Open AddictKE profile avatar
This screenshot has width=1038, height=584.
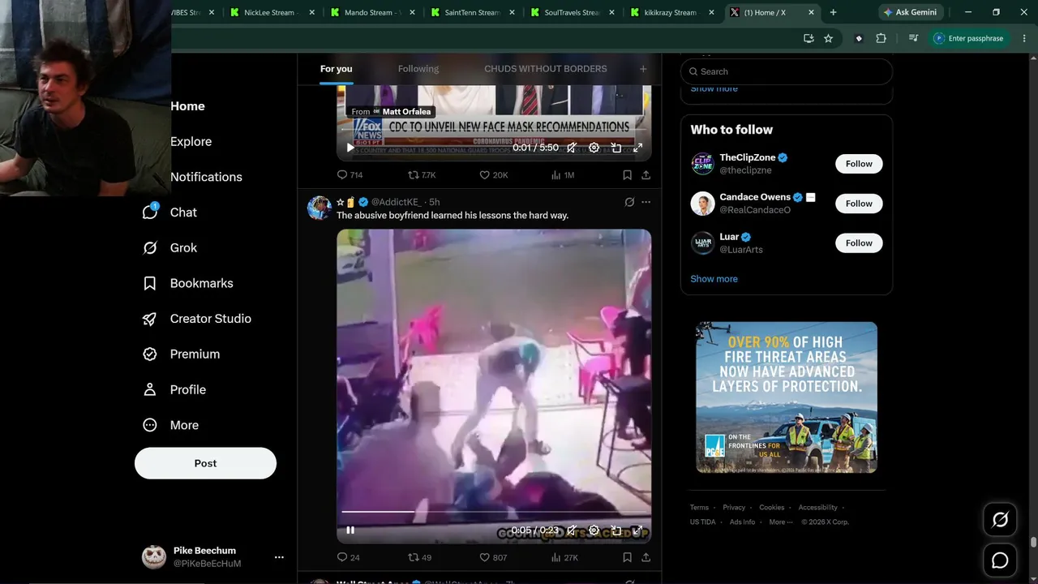[x=320, y=208]
